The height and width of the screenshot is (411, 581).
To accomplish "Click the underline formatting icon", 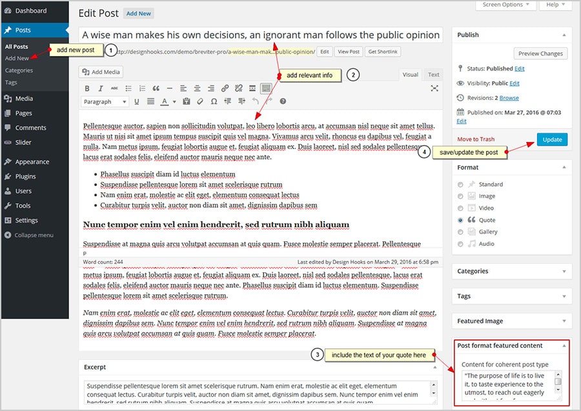I will click(136, 101).
